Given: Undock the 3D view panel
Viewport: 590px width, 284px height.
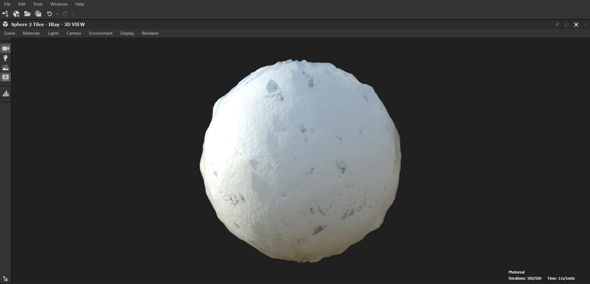Looking at the screenshot, I should tap(567, 25).
